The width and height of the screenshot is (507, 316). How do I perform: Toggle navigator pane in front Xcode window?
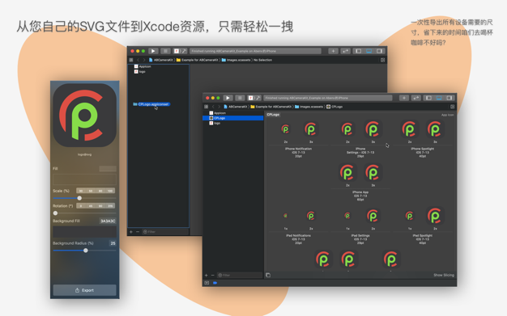pos(428,98)
